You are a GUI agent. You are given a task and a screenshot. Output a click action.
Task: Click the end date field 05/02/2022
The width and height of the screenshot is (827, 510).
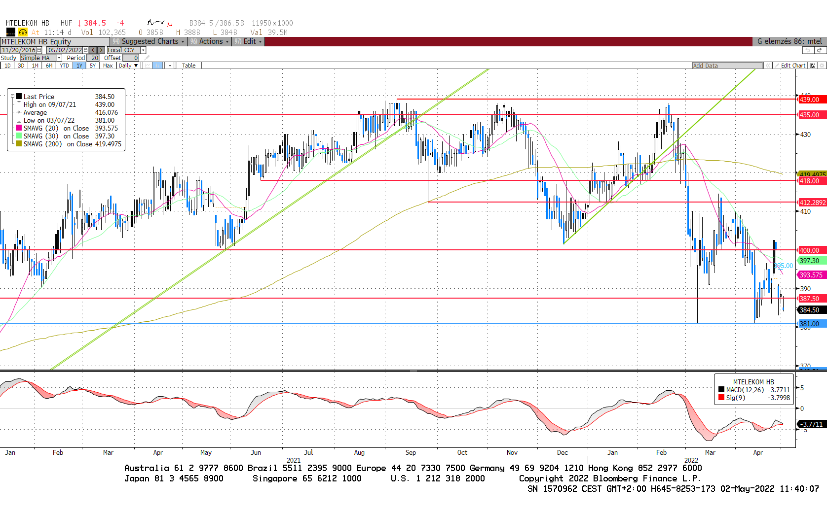tap(65, 50)
